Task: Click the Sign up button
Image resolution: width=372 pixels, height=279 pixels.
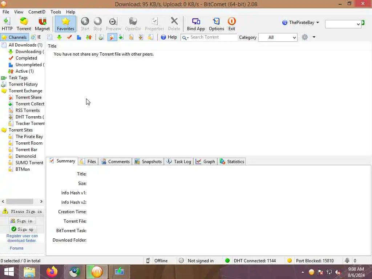Action: click(23, 229)
